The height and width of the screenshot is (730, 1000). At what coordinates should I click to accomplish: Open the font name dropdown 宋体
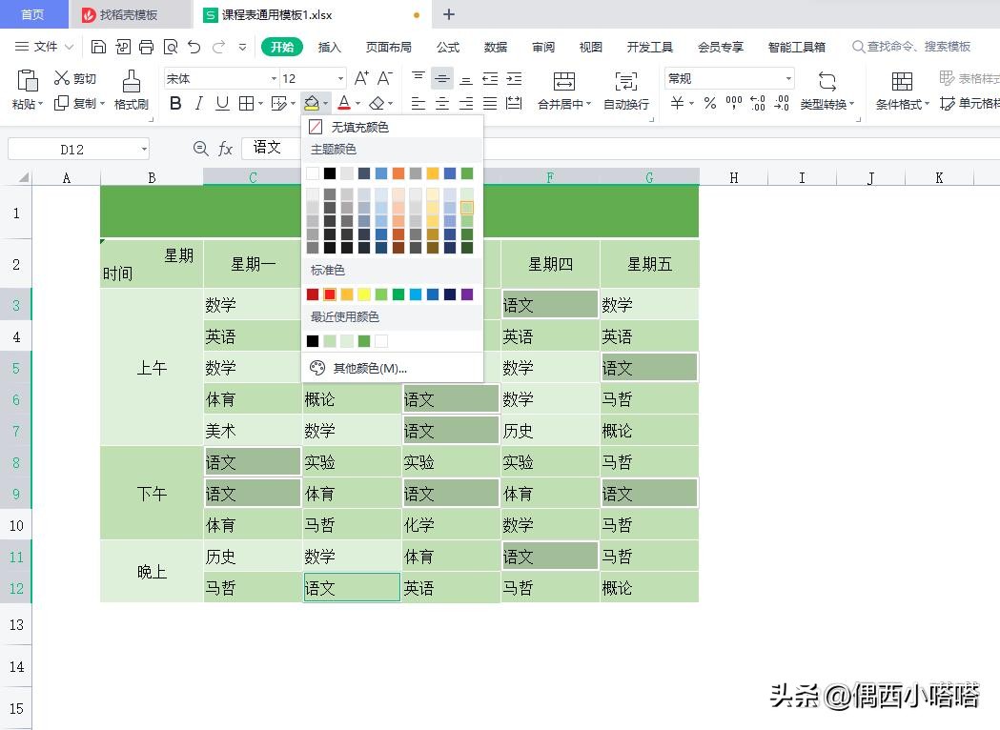tap(274, 78)
